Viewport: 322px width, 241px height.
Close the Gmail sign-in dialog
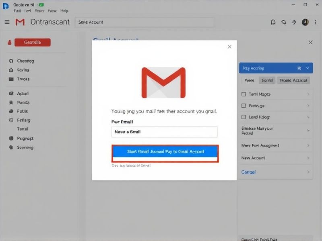click(x=229, y=47)
